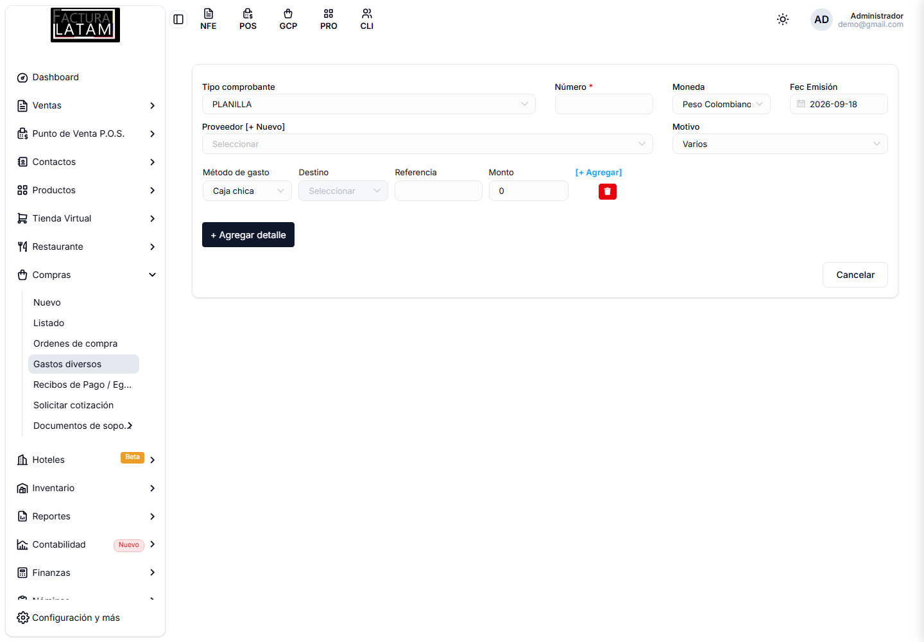The height and width of the screenshot is (642, 924).
Task: Open the PRO products shortcut
Action: click(329, 19)
